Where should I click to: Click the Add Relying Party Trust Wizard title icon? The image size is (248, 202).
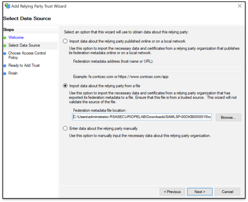pos(7,6)
